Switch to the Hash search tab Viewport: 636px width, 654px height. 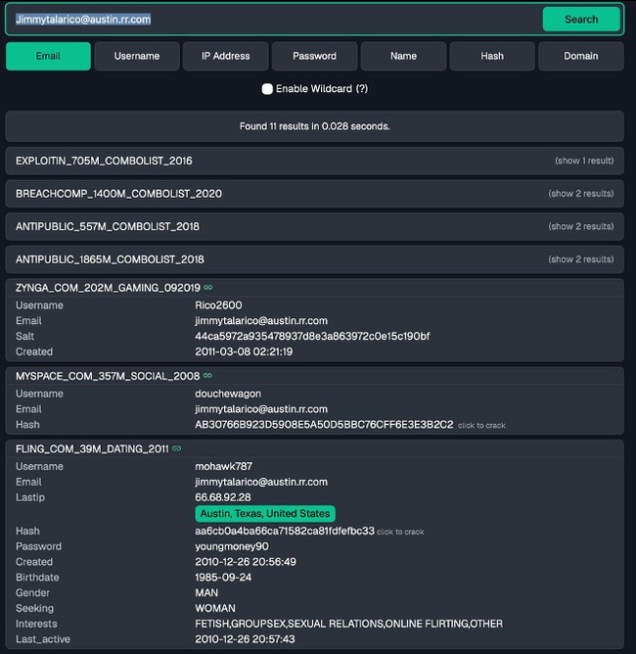[x=492, y=56]
